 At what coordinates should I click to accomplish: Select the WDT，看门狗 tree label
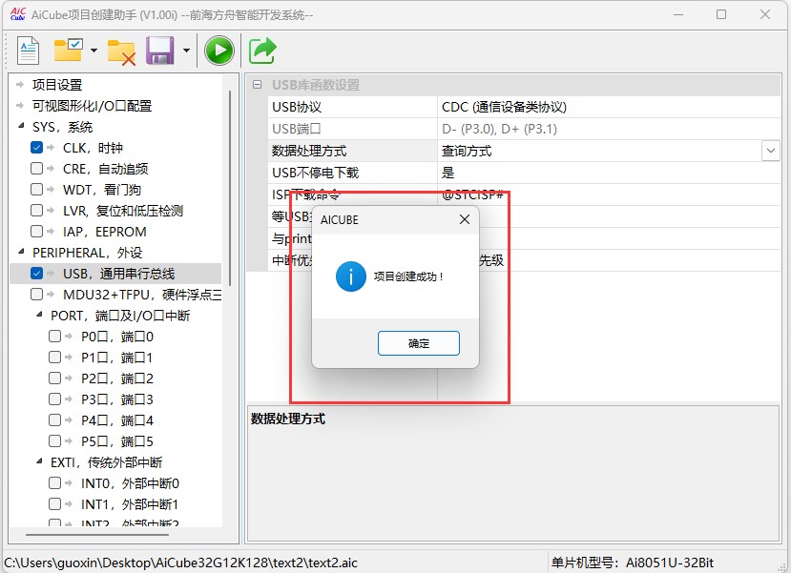pyautogui.click(x=102, y=190)
